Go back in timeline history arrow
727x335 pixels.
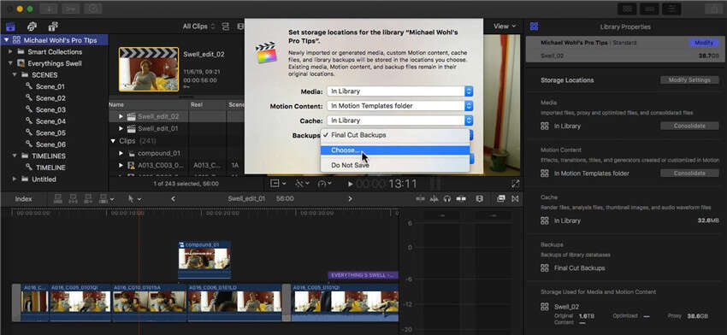click(173, 199)
